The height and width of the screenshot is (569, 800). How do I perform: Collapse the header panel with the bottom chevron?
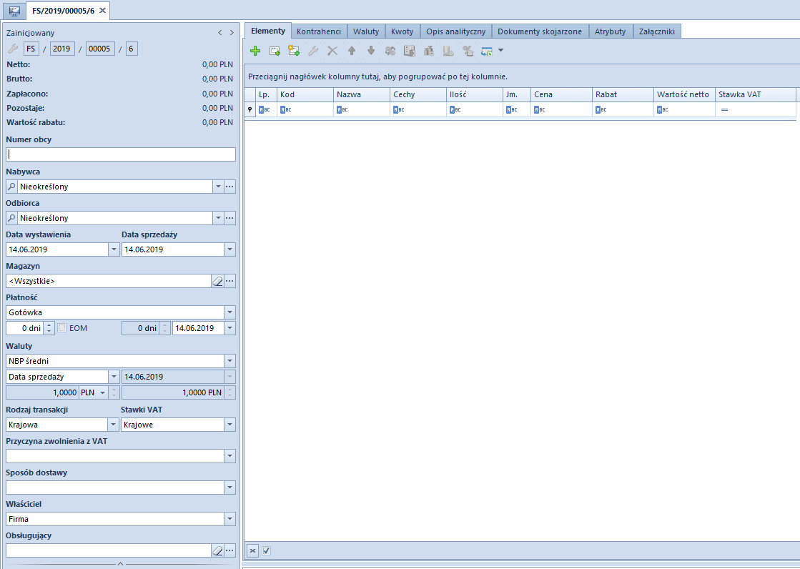pos(120,564)
